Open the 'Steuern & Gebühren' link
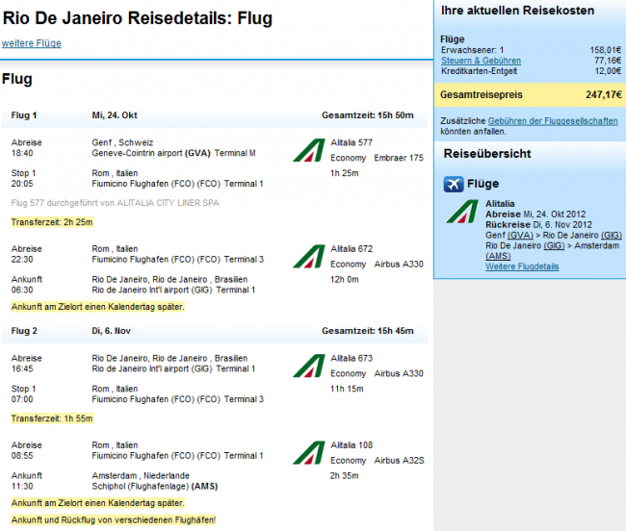 click(x=476, y=60)
